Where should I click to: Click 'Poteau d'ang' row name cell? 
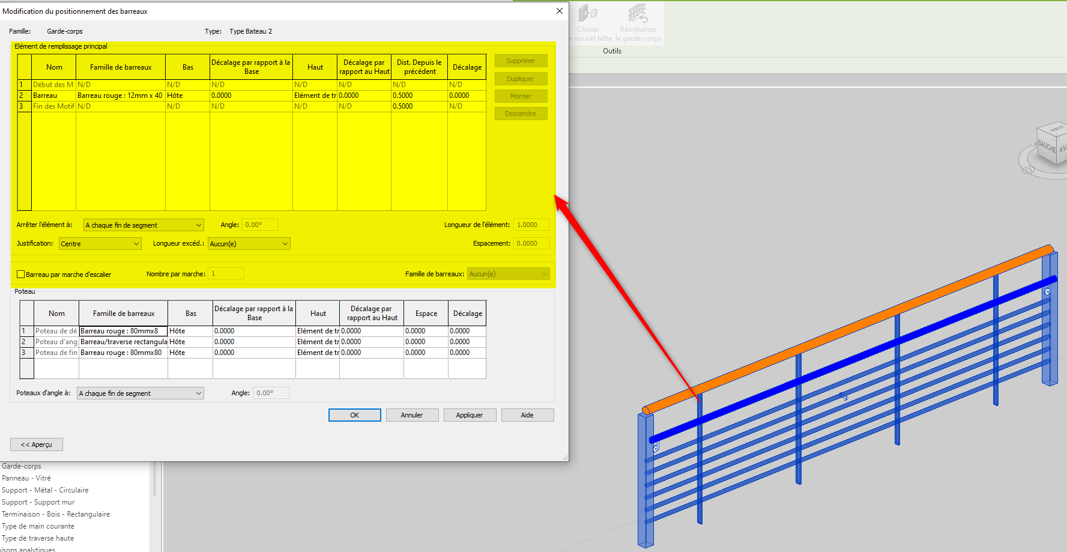(x=56, y=342)
